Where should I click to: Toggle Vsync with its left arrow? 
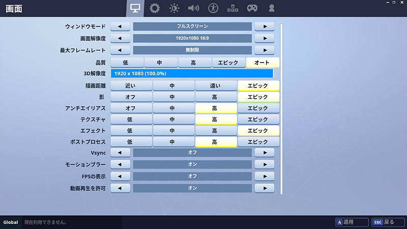pyautogui.click(x=120, y=153)
